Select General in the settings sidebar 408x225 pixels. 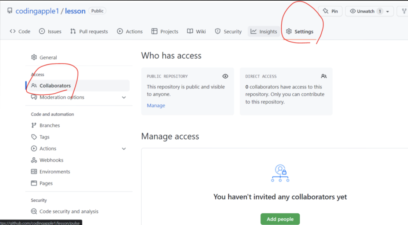pos(48,57)
